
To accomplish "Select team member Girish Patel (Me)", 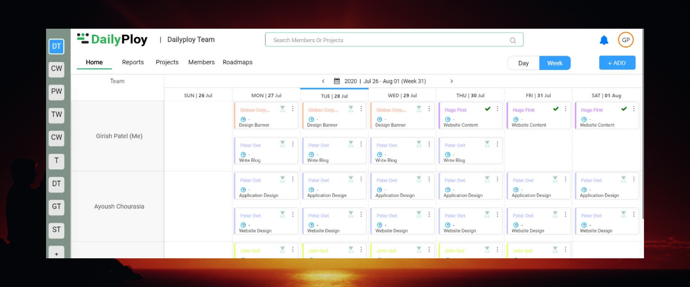I will click(x=119, y=137).
